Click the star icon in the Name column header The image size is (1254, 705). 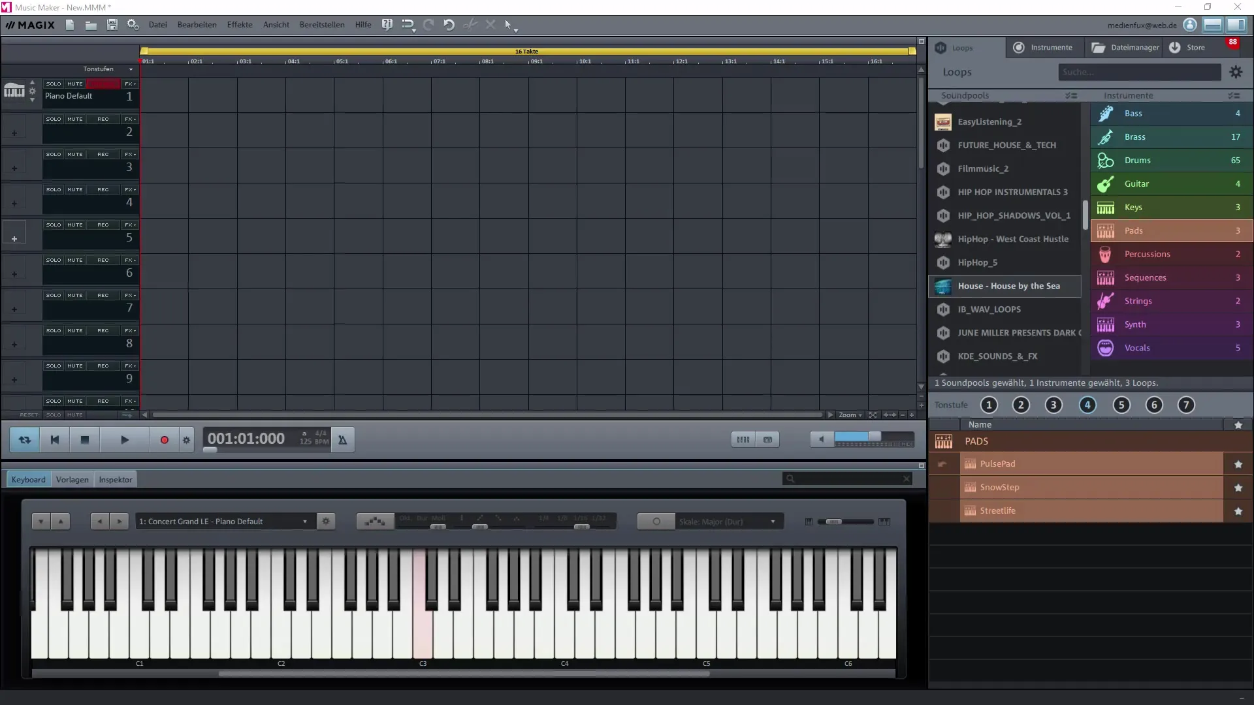(1238, 425)
